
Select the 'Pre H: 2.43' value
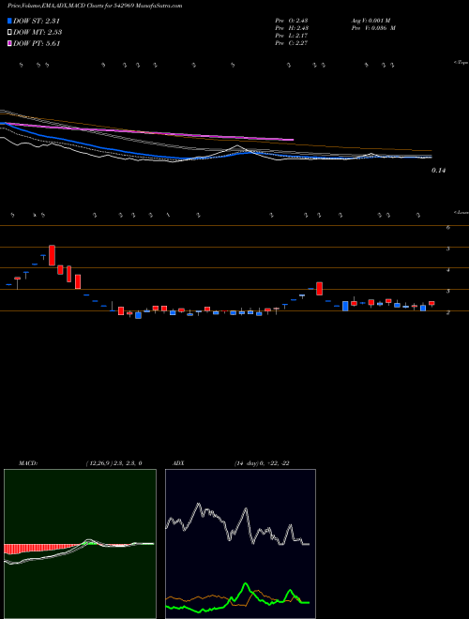292,28
